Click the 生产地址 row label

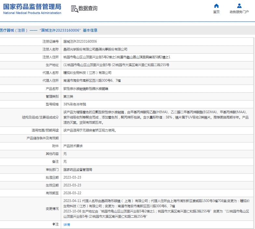pos(52,65)
